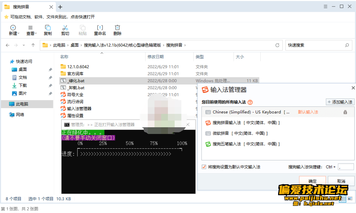356x213 pixels.
Task: Toggle 将搜狗设置为默认中文输入法 checkbox
Action: pos(204,167)
